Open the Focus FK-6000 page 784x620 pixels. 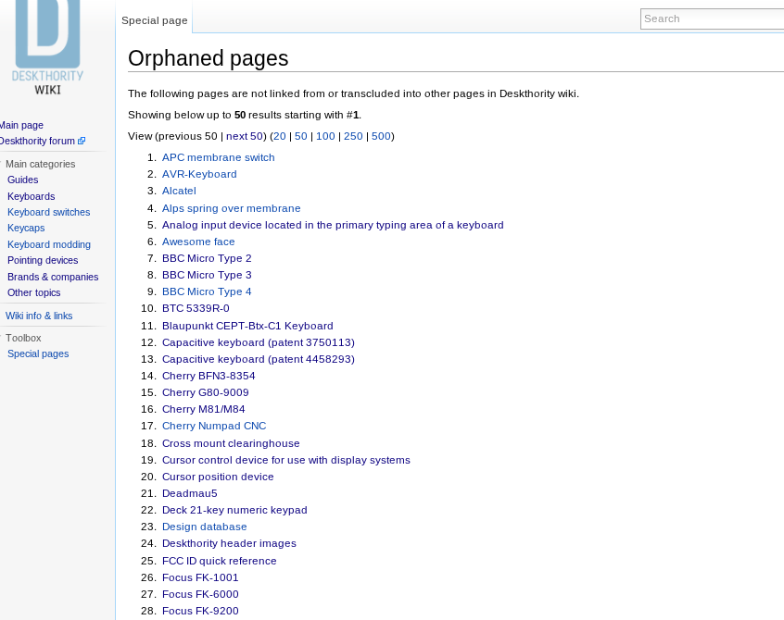point(200,594)
